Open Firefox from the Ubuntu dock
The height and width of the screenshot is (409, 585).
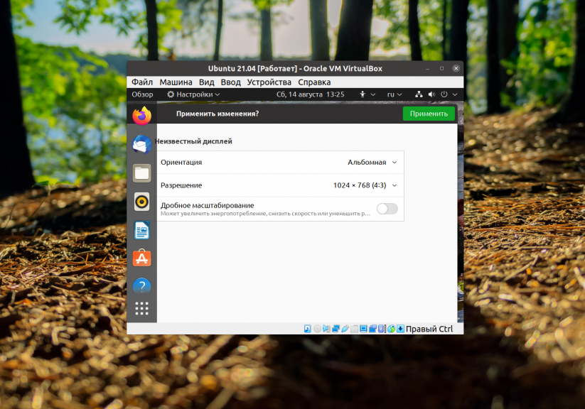tap(141, 116)
